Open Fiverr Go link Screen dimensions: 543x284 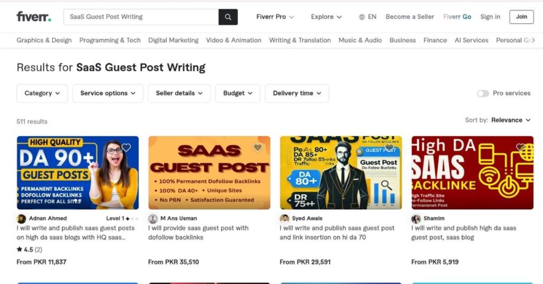(457, 16)
